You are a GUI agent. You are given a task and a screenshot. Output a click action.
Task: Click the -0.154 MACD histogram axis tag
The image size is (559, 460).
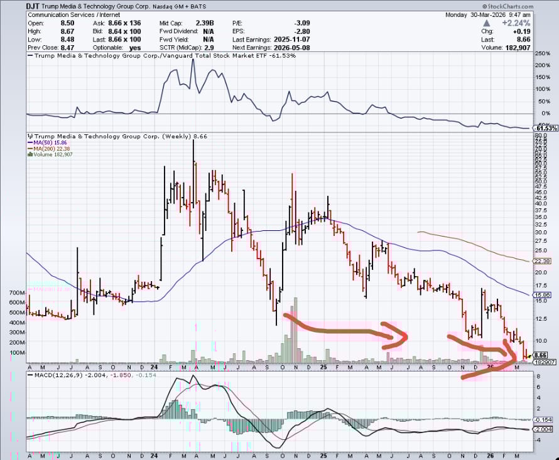(x=543, y=420)
